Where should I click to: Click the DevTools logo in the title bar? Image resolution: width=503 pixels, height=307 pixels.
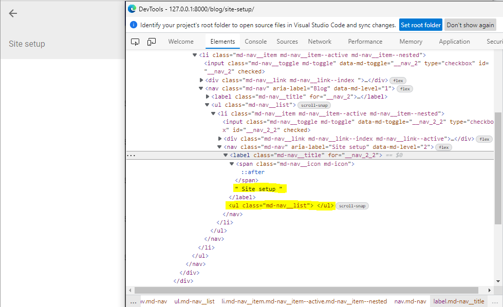[x=132, y=8]
